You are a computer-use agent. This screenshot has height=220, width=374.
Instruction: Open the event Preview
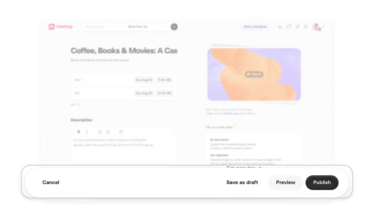pyautogui.click(x=285, y=183)
